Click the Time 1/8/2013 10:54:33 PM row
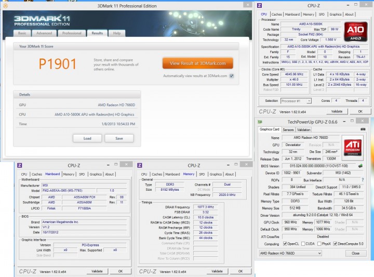 pos(77,124)
